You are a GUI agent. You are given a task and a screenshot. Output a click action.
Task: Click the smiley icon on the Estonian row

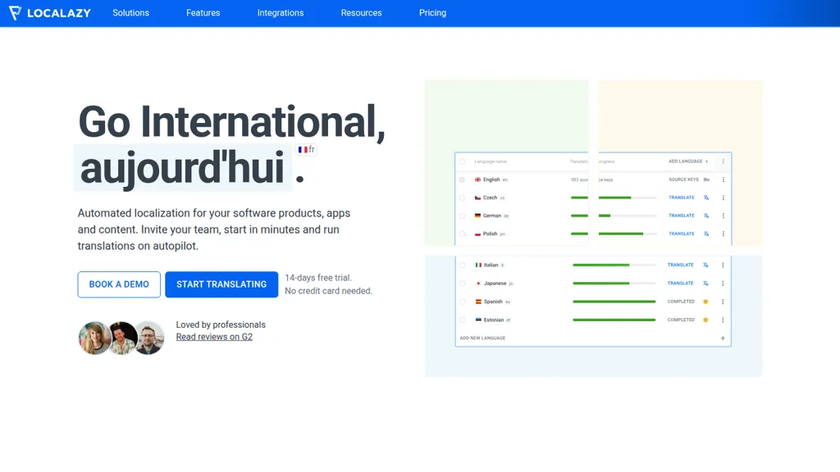click(x=705, y=320)
